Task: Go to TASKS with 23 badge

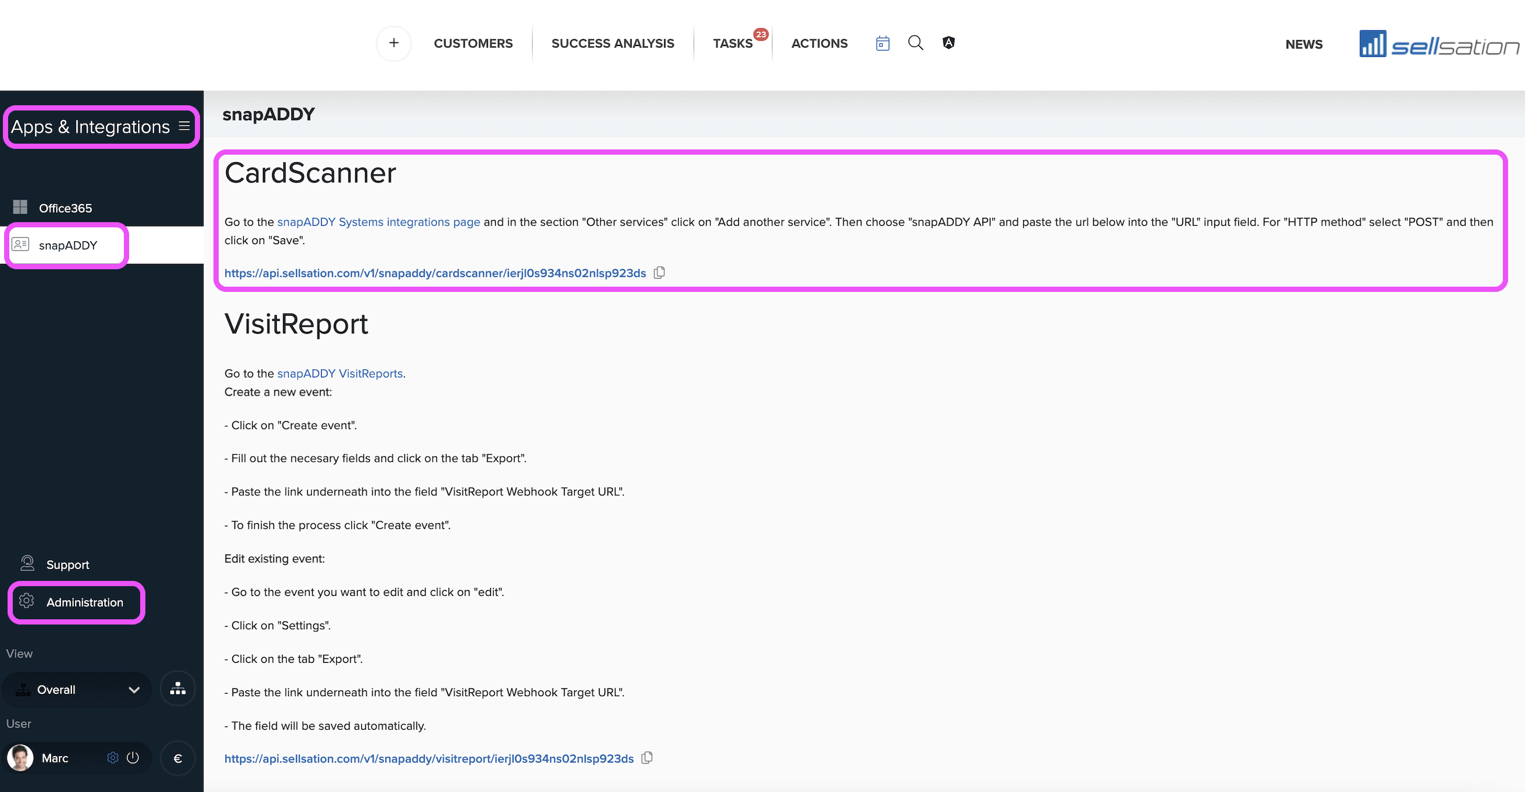Action: tap(733, 43)
